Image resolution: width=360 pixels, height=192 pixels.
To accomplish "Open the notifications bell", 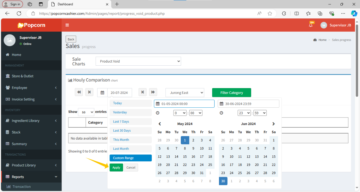I will pyautogui.click(x=311, y=25).
